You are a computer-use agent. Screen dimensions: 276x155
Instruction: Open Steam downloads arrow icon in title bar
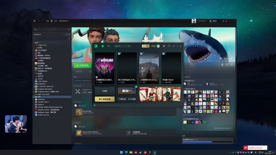[226, 21]
